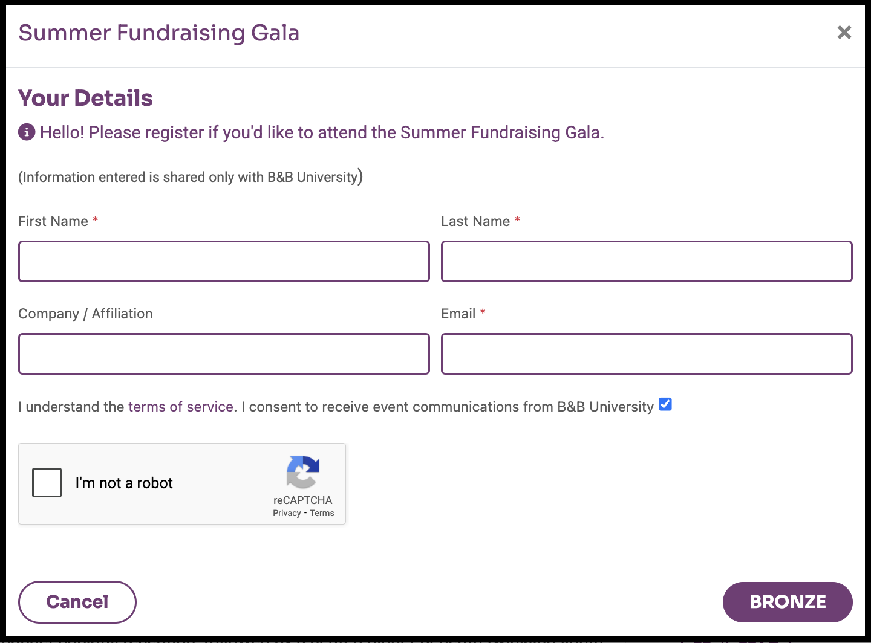871x643 pixels.
Task: Click the BRONZE button
Action: click(x=788, y=602)
